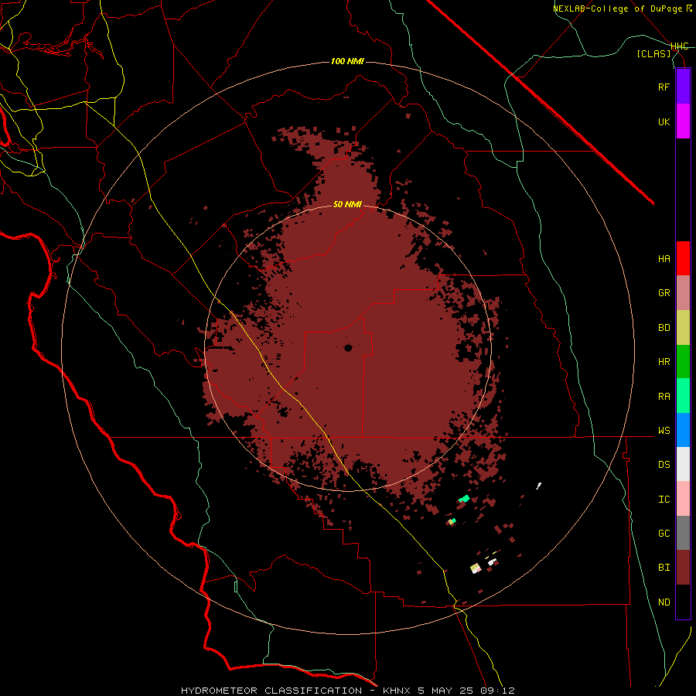Screen dimensions: 696x696
Task: Click the HR heavy rain green swatch
Action: [x=683, y=362]
